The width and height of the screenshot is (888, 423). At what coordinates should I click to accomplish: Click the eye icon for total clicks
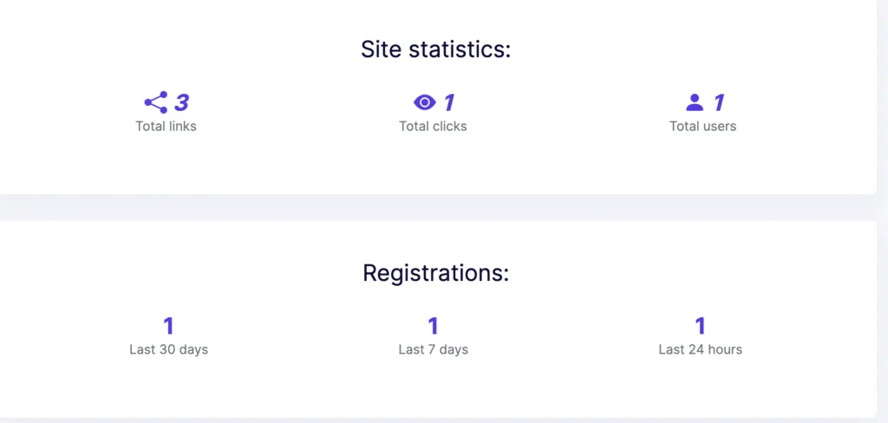coord(424,102)
